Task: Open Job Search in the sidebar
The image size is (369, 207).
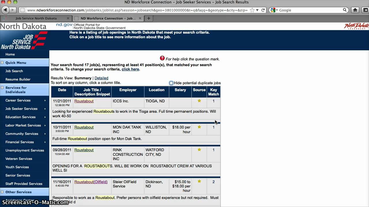Action: point(14,71)
